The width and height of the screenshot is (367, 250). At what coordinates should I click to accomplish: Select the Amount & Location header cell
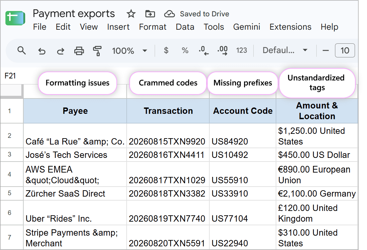pos(317,111)
